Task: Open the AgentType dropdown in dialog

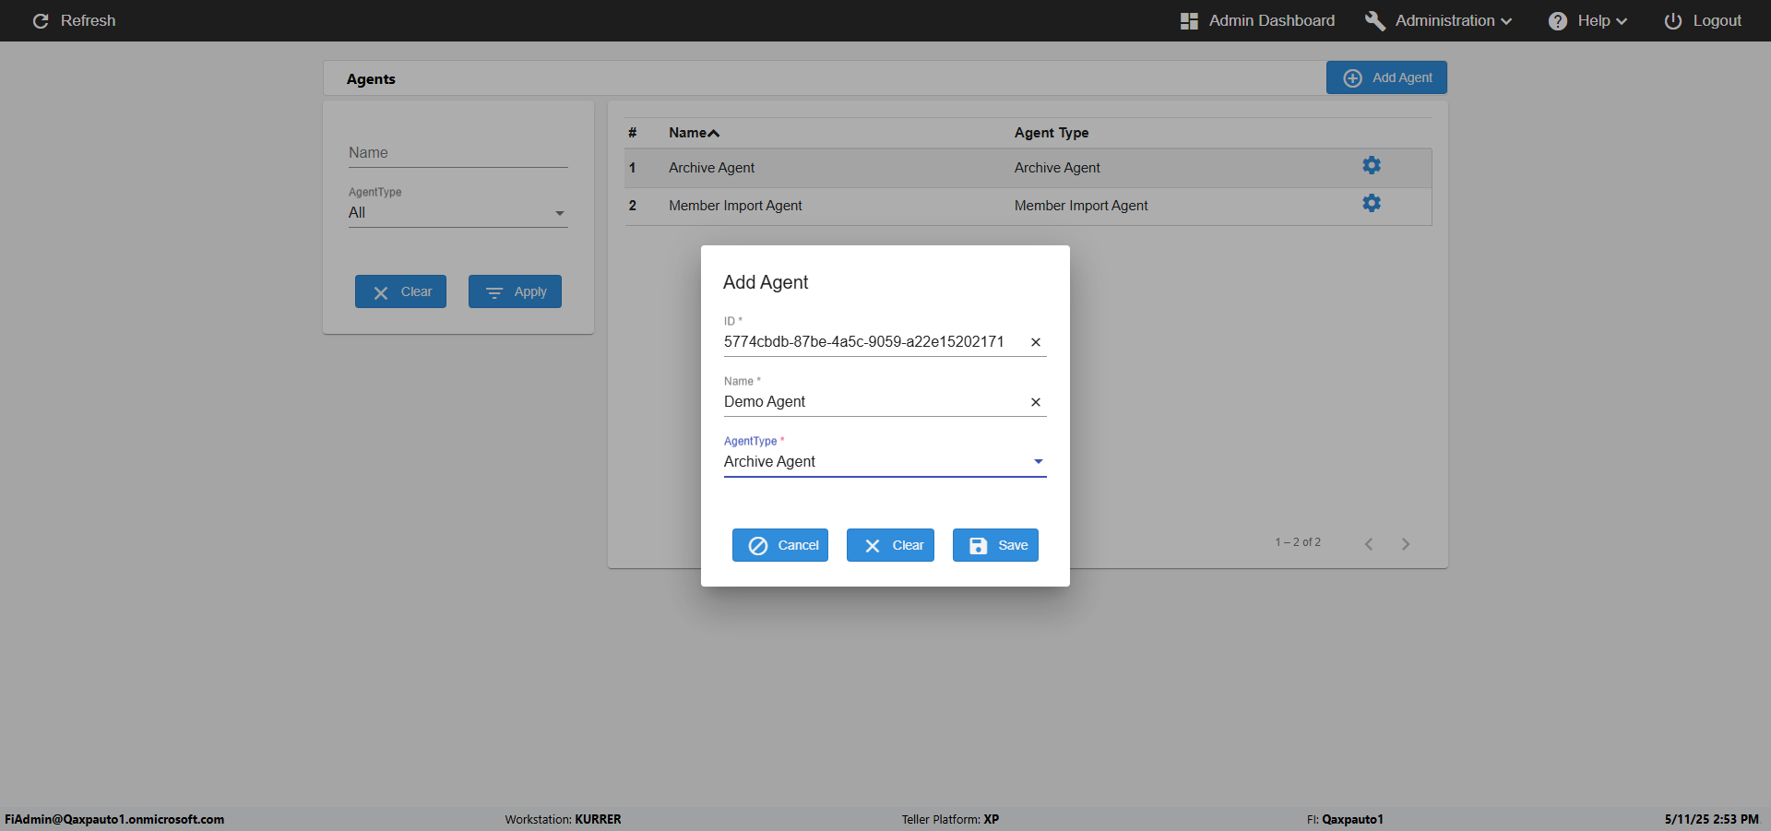Action: 884,462
